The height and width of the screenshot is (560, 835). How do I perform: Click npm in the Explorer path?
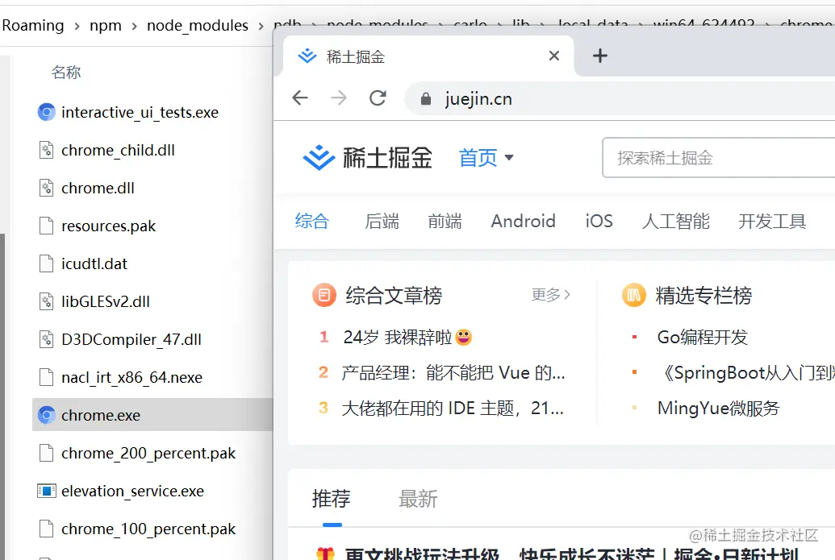pos(106,26)
